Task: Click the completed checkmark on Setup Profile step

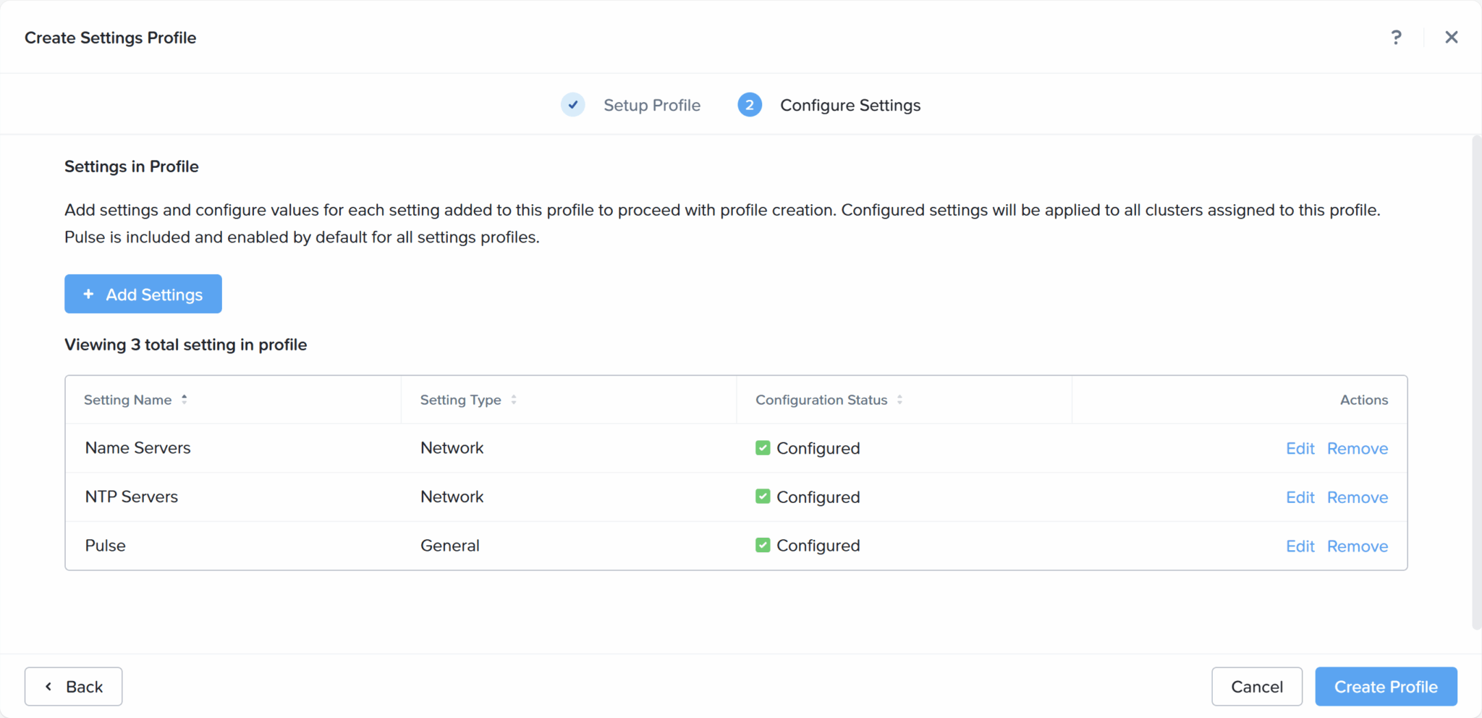Action: click(x=572, y=104)
